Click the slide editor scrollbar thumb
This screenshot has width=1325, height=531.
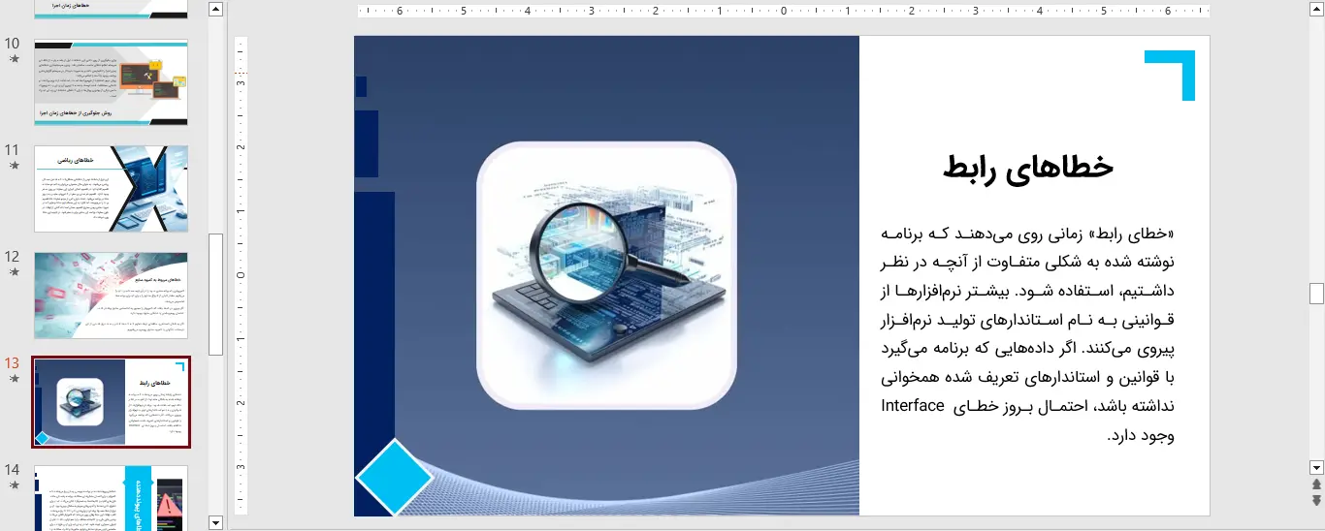(1316, 294)
